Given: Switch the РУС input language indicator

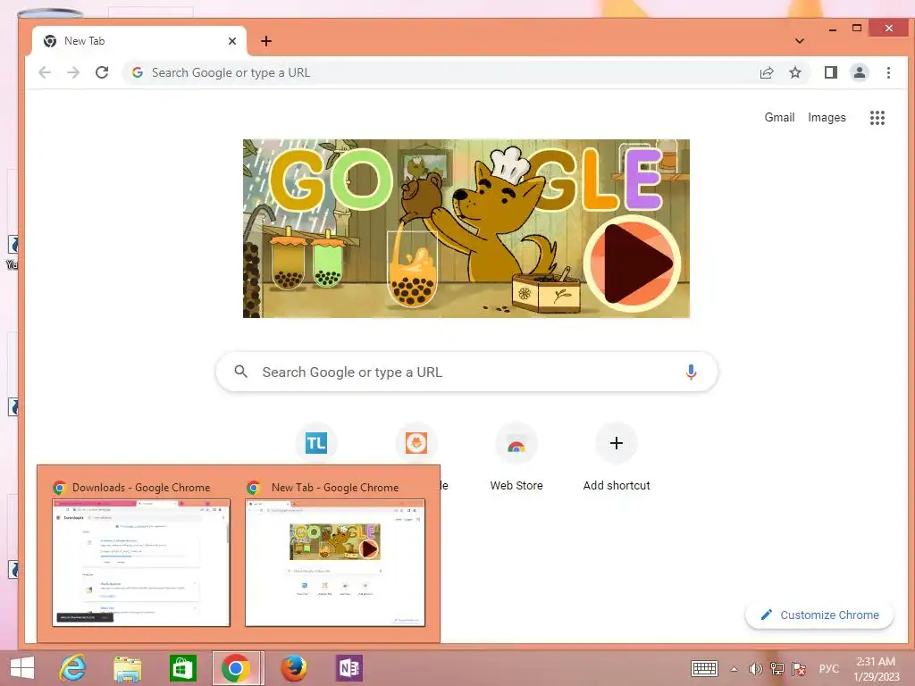Looking at the screenshot, I should (x=828, y=668).
